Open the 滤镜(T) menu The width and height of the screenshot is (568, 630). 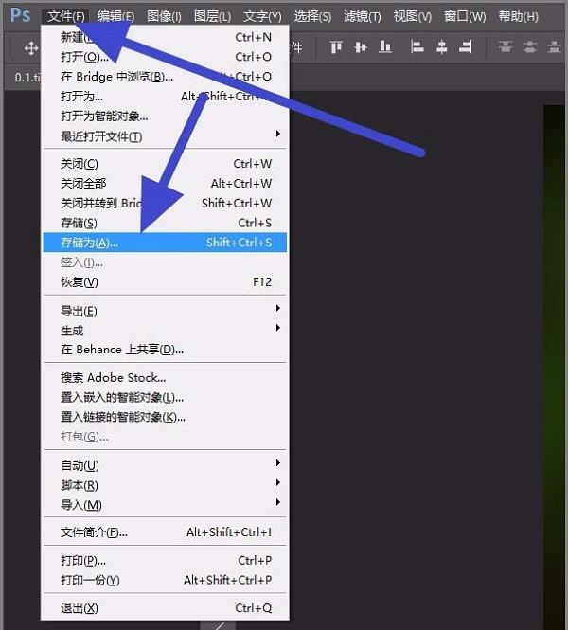tap(362, 16)
